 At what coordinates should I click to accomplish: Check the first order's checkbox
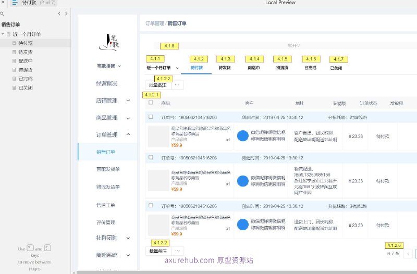pyautogui.click(x=151, y=117)
